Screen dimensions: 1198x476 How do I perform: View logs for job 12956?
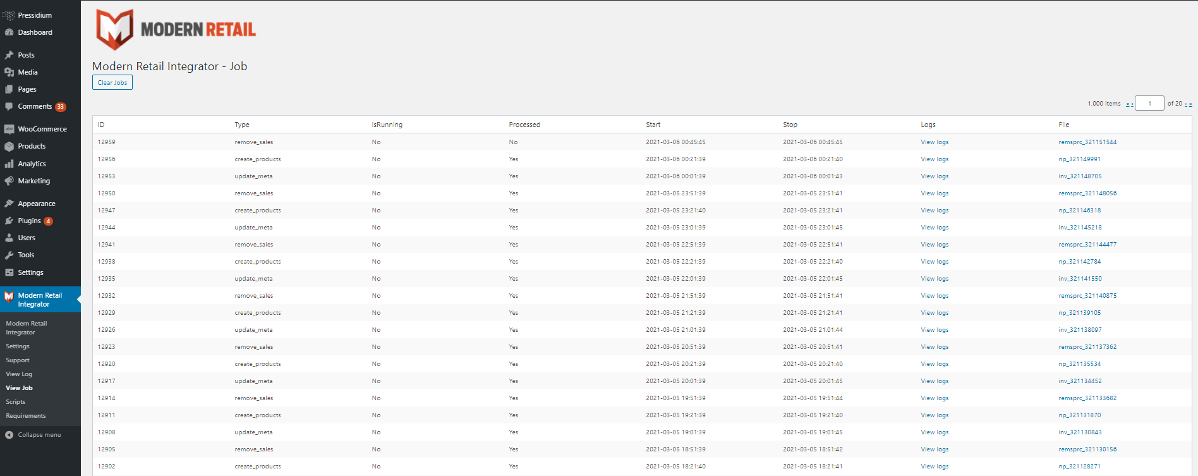935,159
